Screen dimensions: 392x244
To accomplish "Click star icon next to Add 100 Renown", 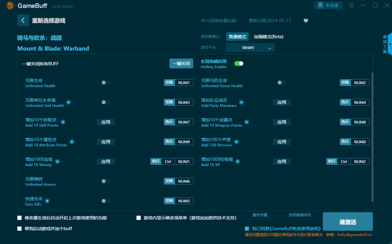I will point(236,142).
